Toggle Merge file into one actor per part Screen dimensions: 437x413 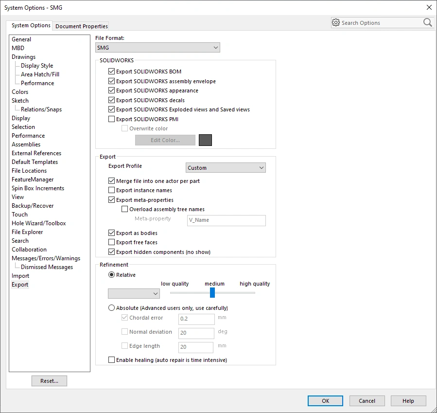pyautogui.click(x=111, y=181)
